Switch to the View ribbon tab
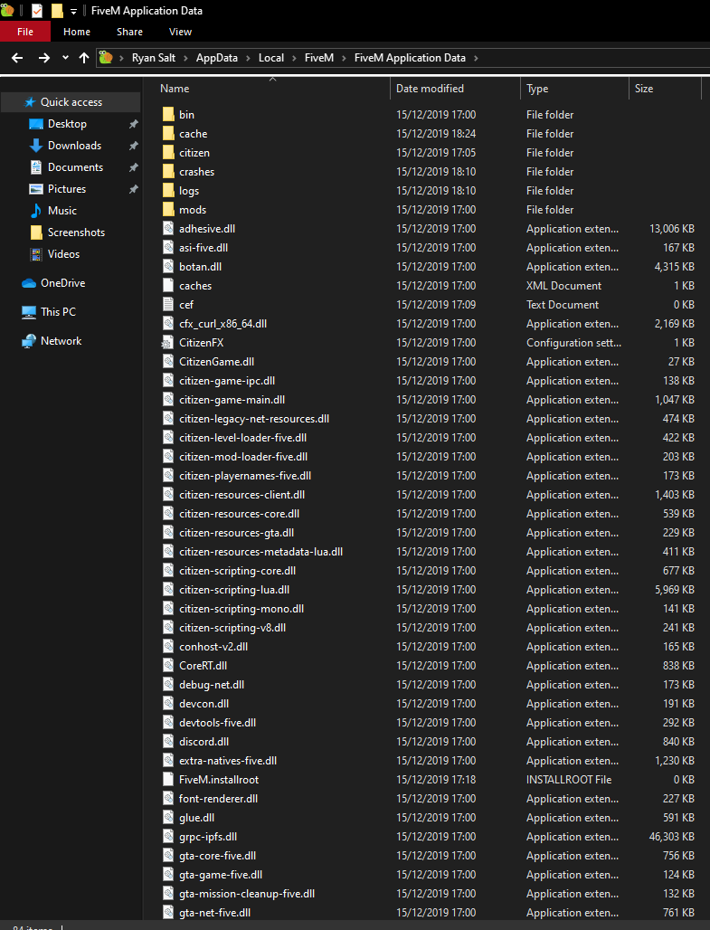 tap(180, 32)
